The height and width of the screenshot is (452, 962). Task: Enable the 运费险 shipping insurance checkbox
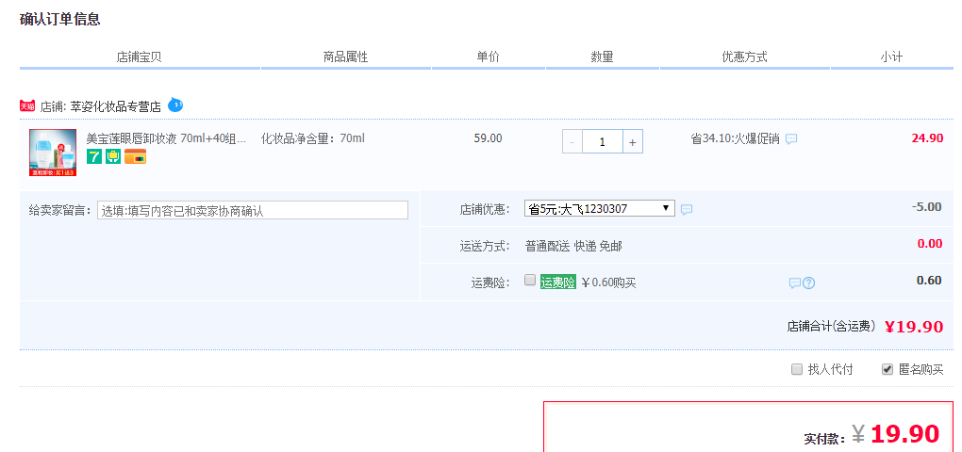click(x=530, y=280)
